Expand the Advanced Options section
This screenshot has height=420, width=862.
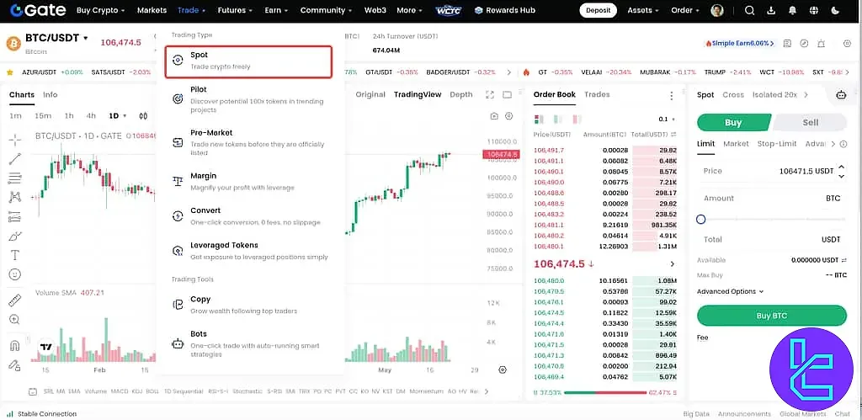coord(730,291)
